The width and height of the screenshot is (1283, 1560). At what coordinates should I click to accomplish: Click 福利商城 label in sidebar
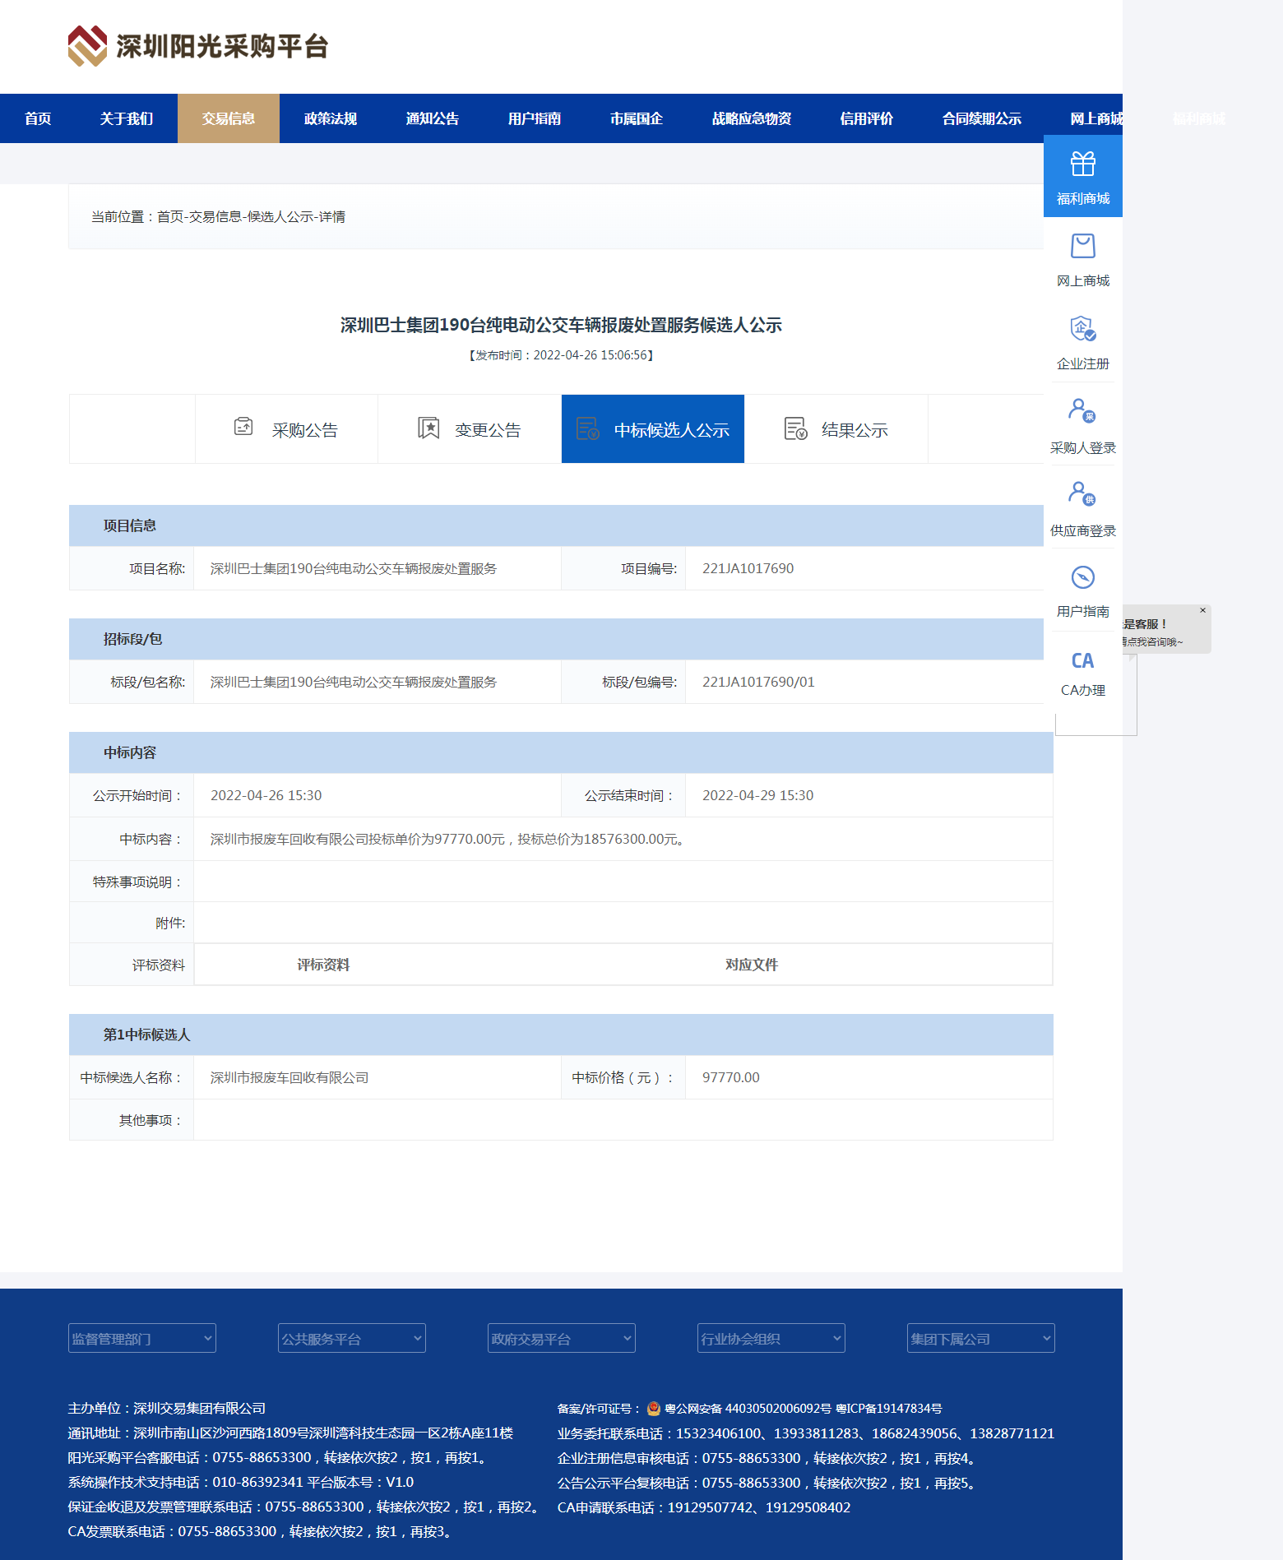pos(1083,198)
